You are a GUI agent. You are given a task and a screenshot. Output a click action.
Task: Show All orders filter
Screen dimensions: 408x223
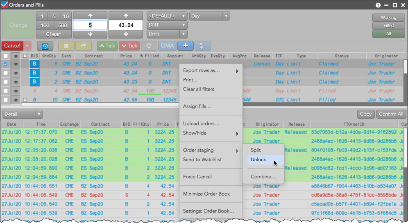(388, 34)
